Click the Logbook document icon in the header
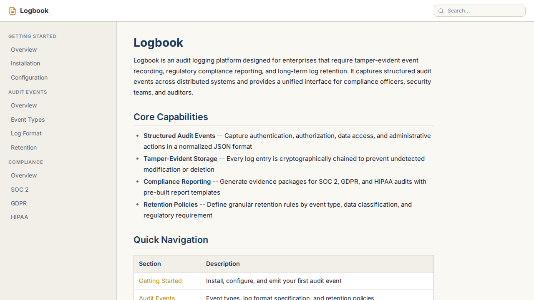This screenshot has width=534, height=300. tap(13, 10)
